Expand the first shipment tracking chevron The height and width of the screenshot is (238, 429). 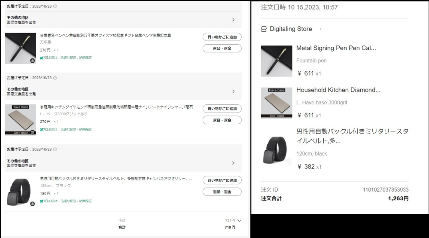click(x=233, y=20)
